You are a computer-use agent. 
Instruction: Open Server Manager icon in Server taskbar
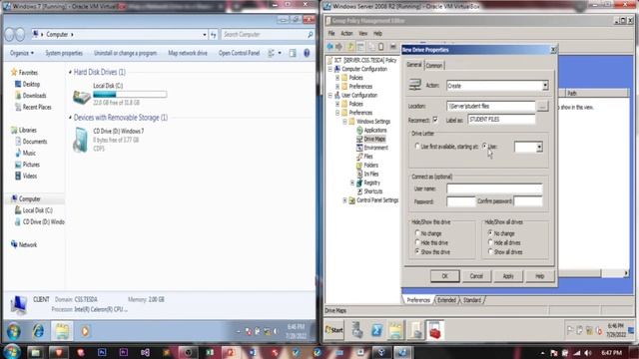pyautogui.click(x=357, y=330)
